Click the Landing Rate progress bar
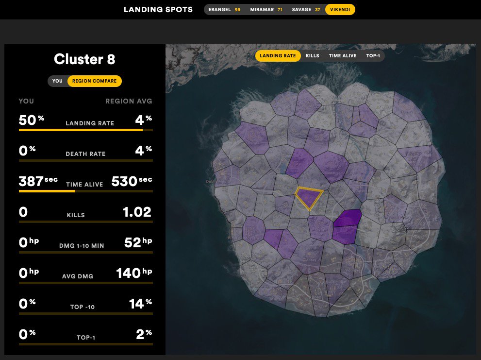Viewport: 481px width, 360px height. click(86, 130)
